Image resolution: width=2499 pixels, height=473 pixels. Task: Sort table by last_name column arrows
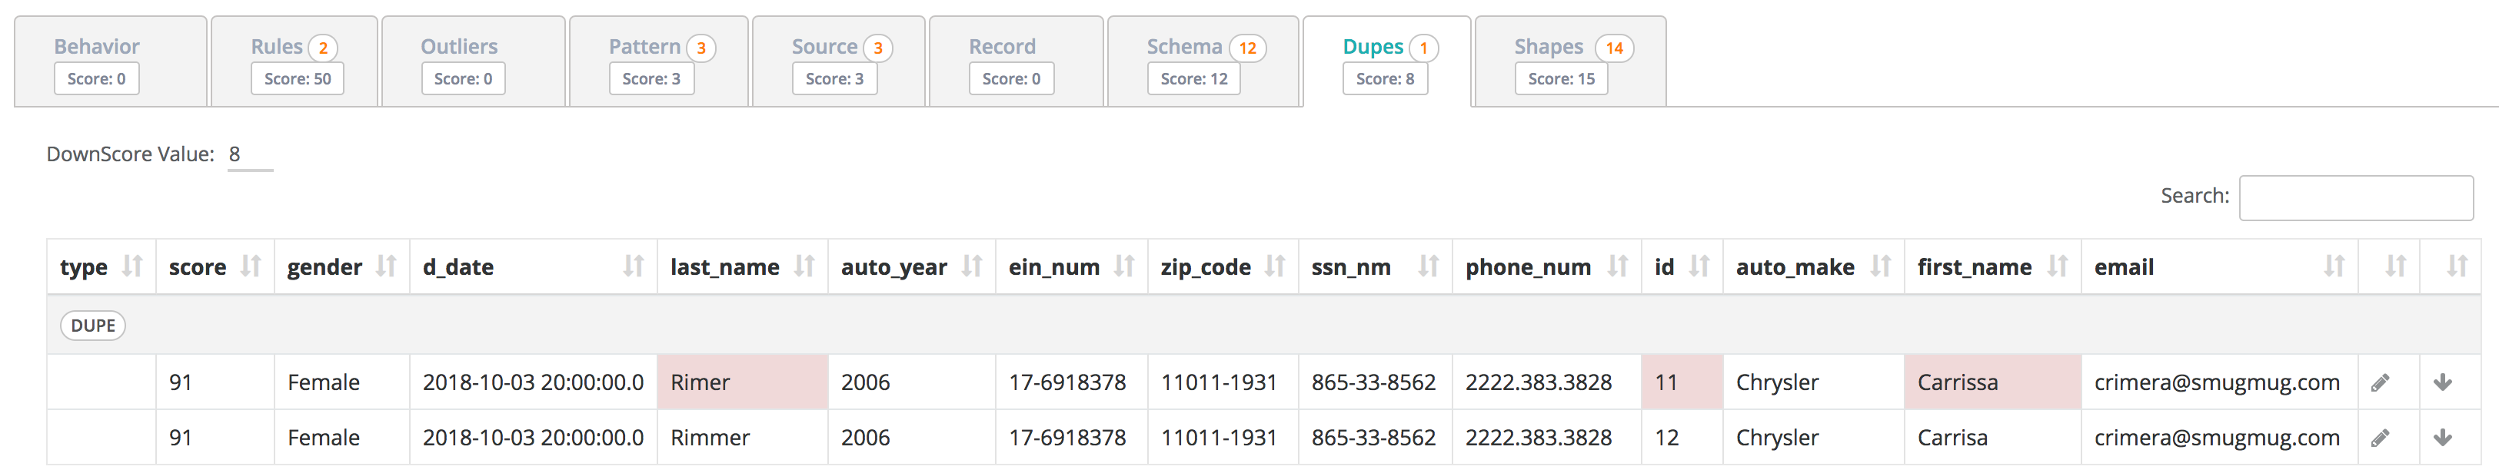pos(804,266)
